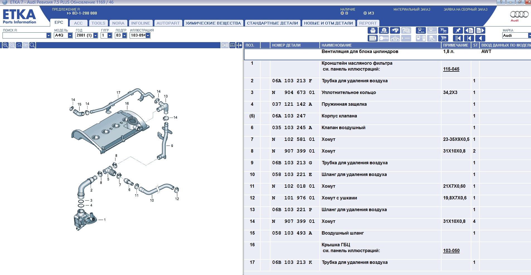Click the zoom-to-selection magnifier icon

click(x=19, y=45)
